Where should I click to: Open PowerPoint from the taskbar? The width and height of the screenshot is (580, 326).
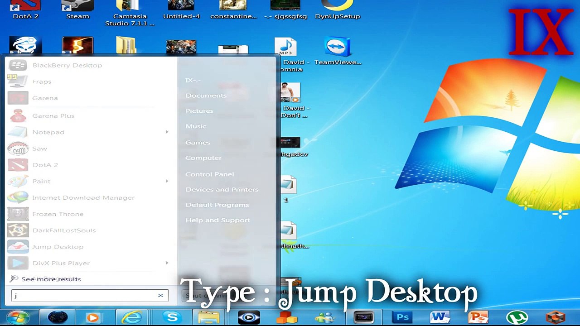point(478,317)
